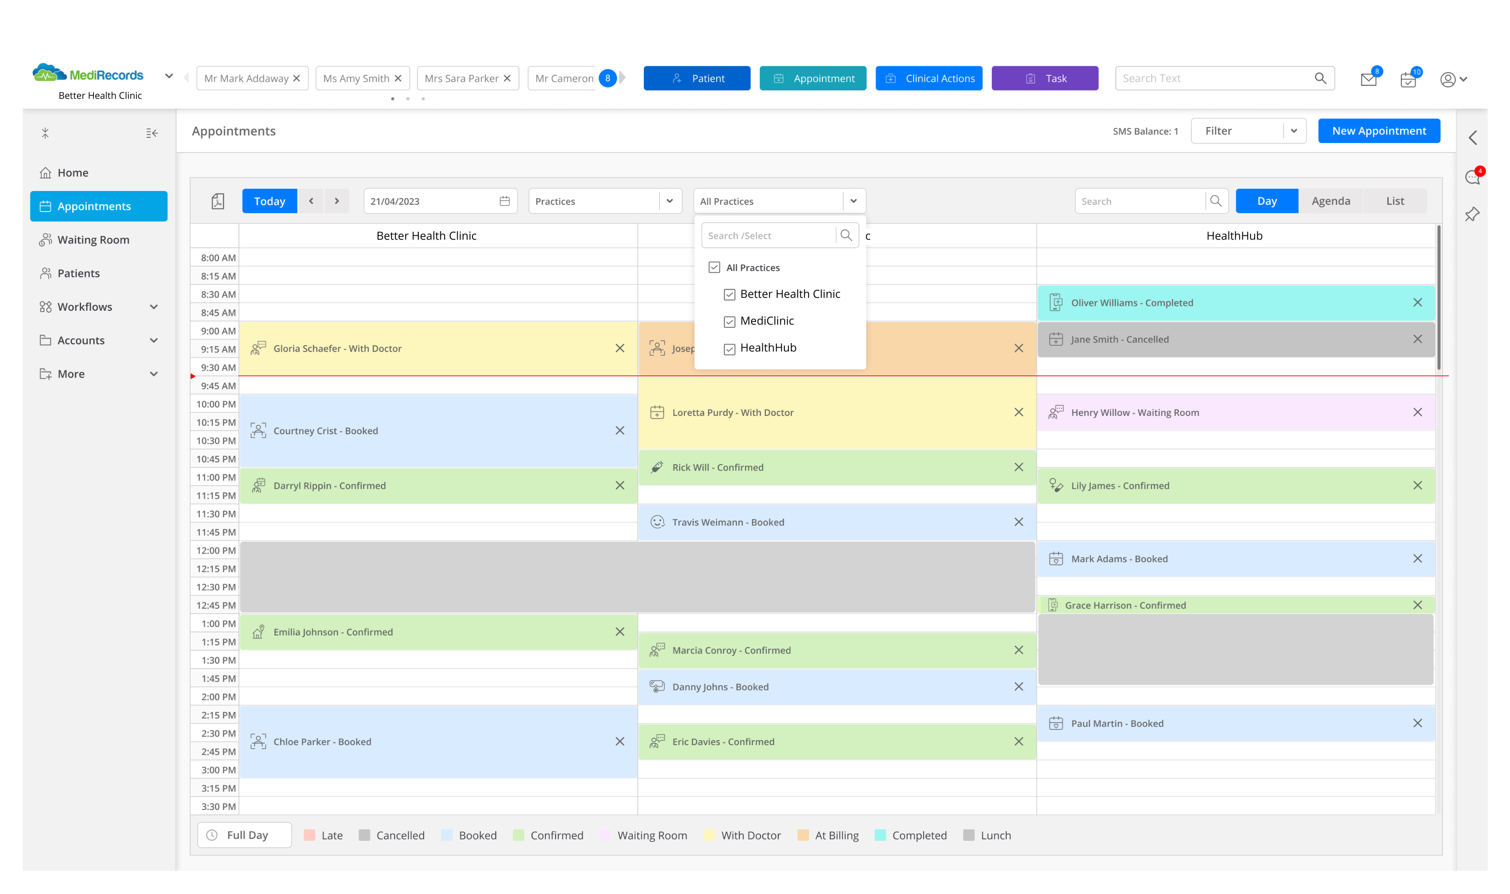Open the date picker calendar icon
This screenshot has height=894, width=1510.
click(x=504, y=201)
